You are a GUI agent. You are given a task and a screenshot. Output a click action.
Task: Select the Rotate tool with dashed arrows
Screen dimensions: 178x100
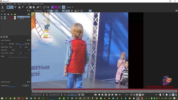pos(41,7)
